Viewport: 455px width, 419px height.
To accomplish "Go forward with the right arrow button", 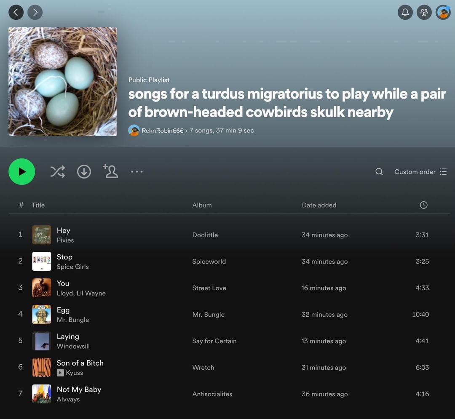I will tap(35, 12).
